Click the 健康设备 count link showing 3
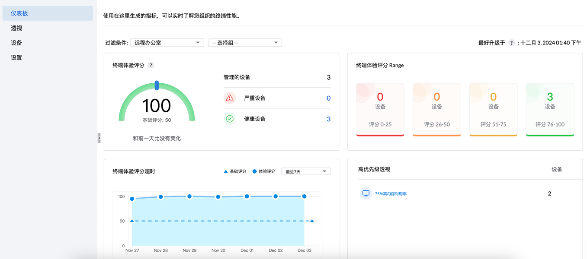The height and width of the screenshot is (259, 587). tap(328, 119)
